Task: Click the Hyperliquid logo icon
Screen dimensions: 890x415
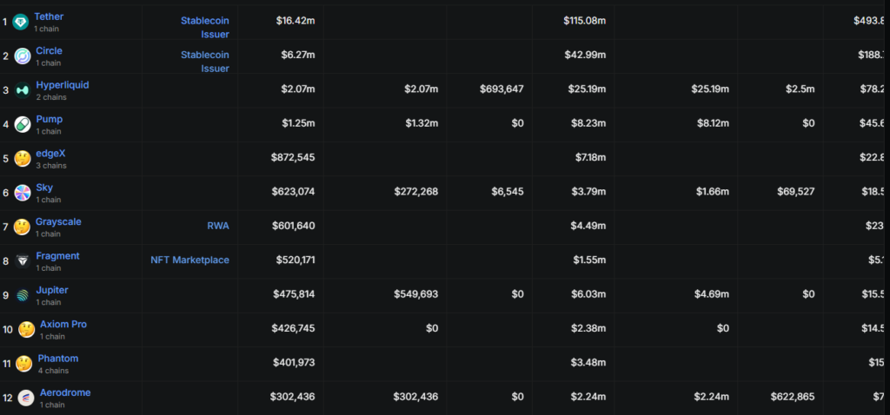Action: coord(21,90)
